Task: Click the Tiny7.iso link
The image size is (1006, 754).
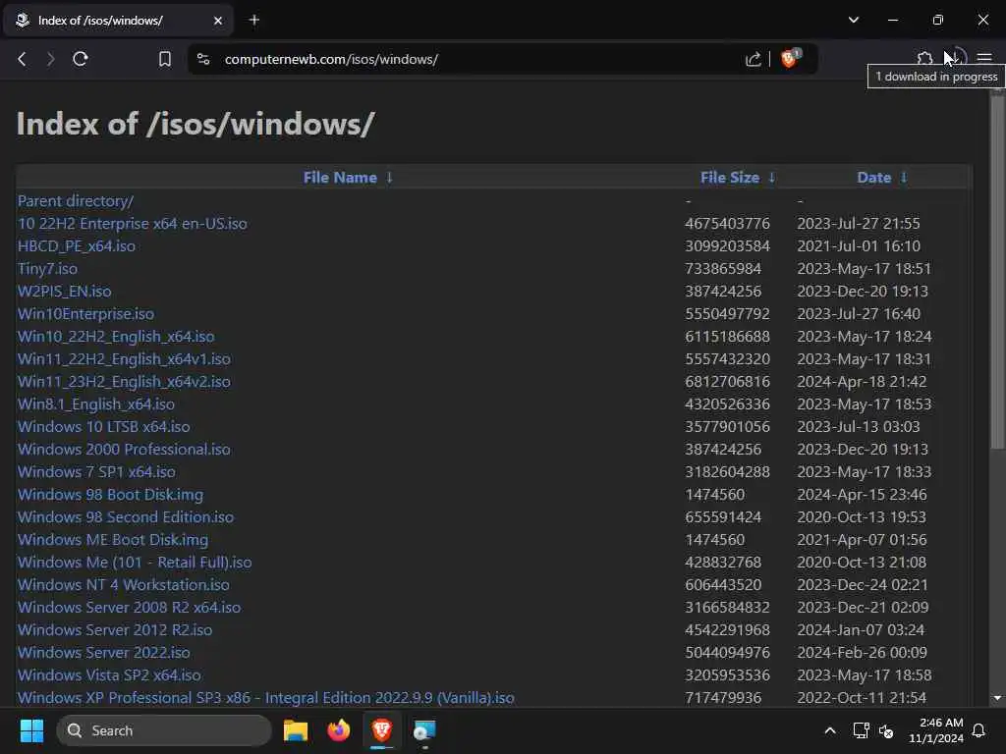Action: 47,269
